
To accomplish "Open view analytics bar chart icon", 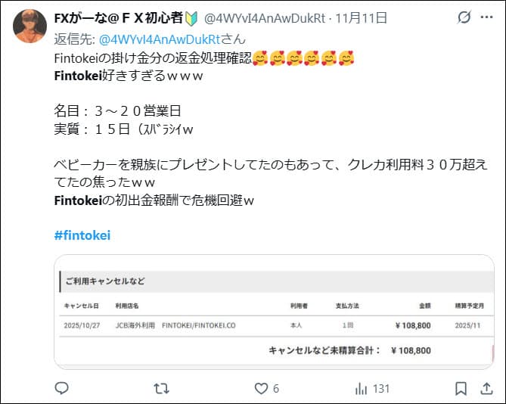I will pyautogui.click(x=361, y=389).
